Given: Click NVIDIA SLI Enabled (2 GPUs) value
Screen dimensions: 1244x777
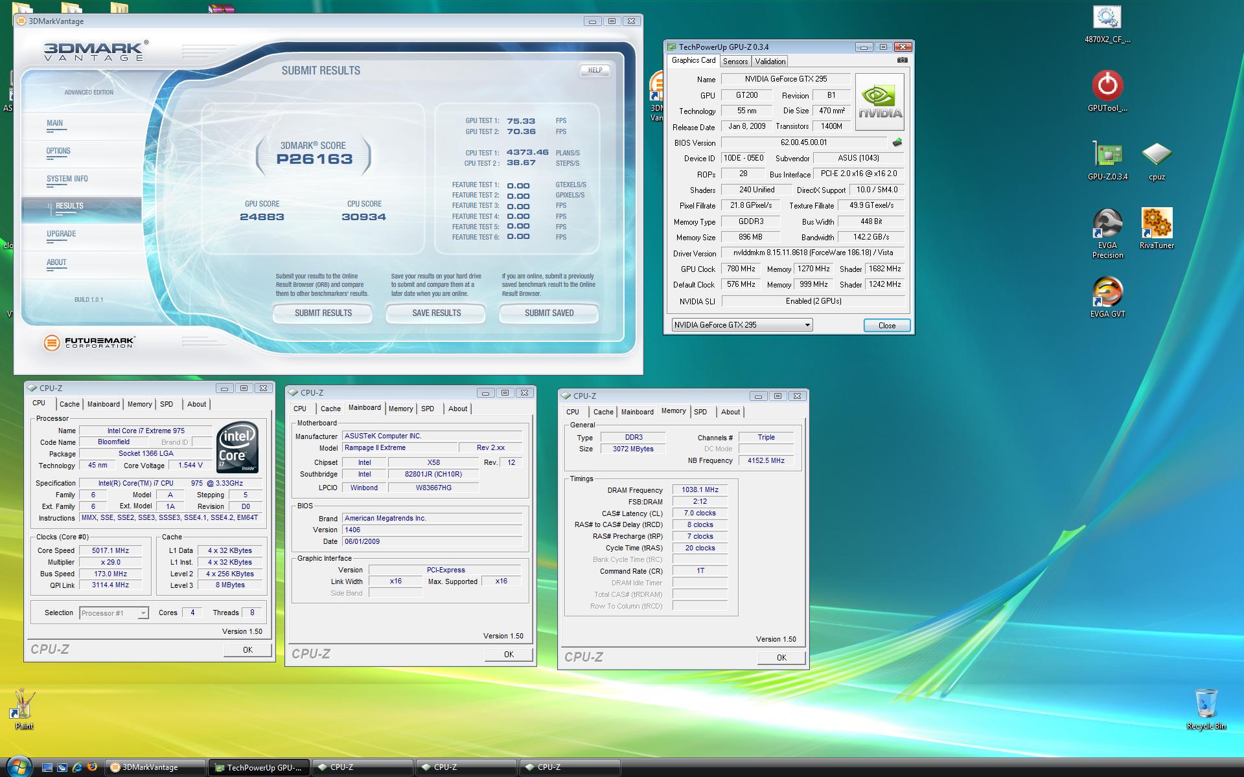Looking at the screenshot, I should tap(812, 301).
